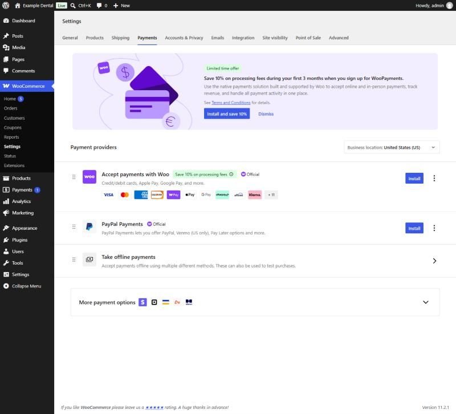Open Comments menu item in sidebar

click(x=27, y=71)
